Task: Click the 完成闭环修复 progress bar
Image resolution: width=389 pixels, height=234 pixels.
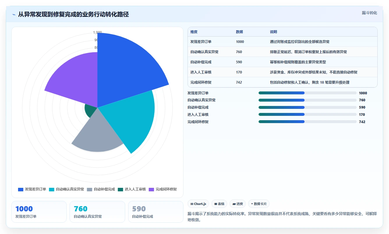Action: click(x=307, y=122)
